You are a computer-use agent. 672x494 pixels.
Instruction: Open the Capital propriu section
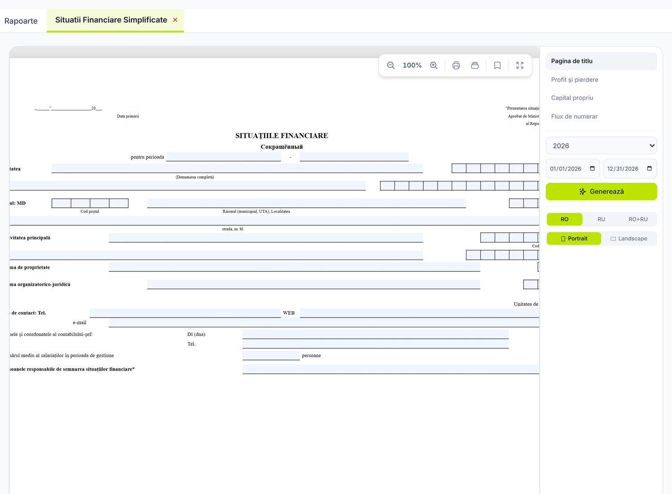click(x=601, y=98)
